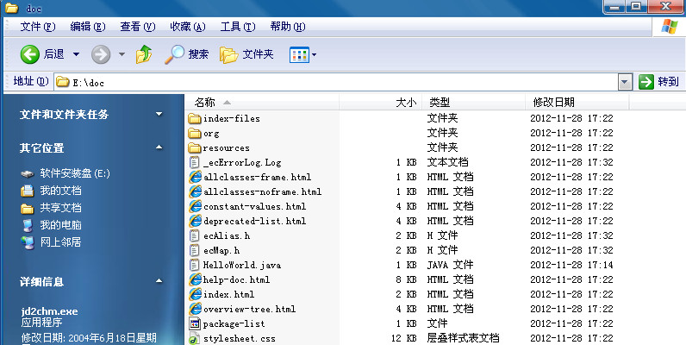This screenshot has width=686, height=345.
Task: Toggle the 文件夹 folders pane
Action: click(246, 54)
